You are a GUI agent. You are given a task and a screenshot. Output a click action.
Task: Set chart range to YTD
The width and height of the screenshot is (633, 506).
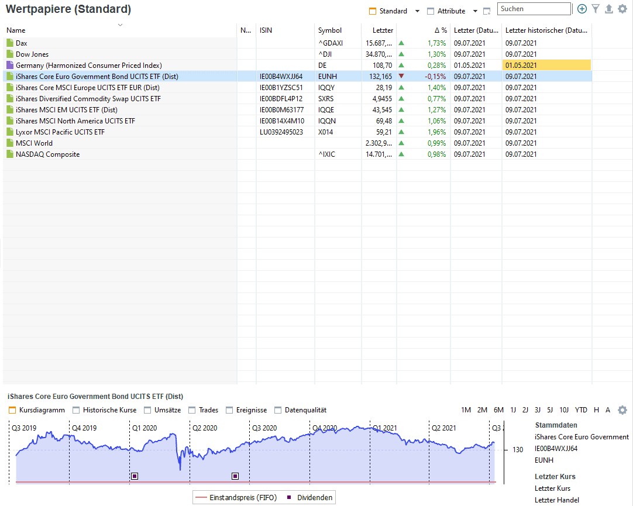pos(581,410)
